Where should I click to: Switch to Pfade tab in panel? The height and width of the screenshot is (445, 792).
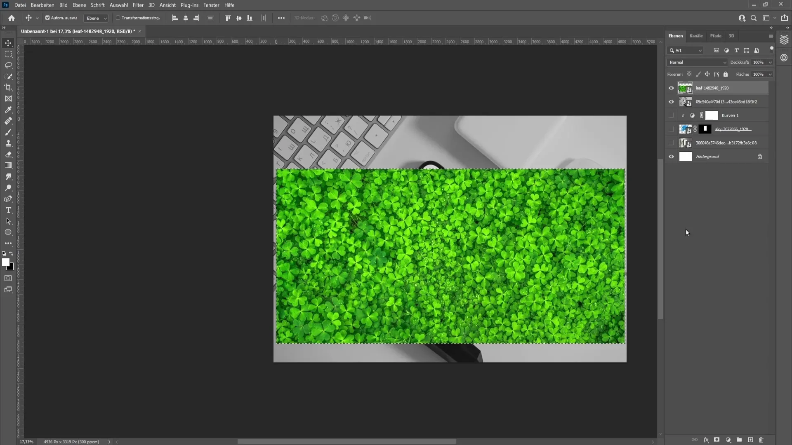715,35
